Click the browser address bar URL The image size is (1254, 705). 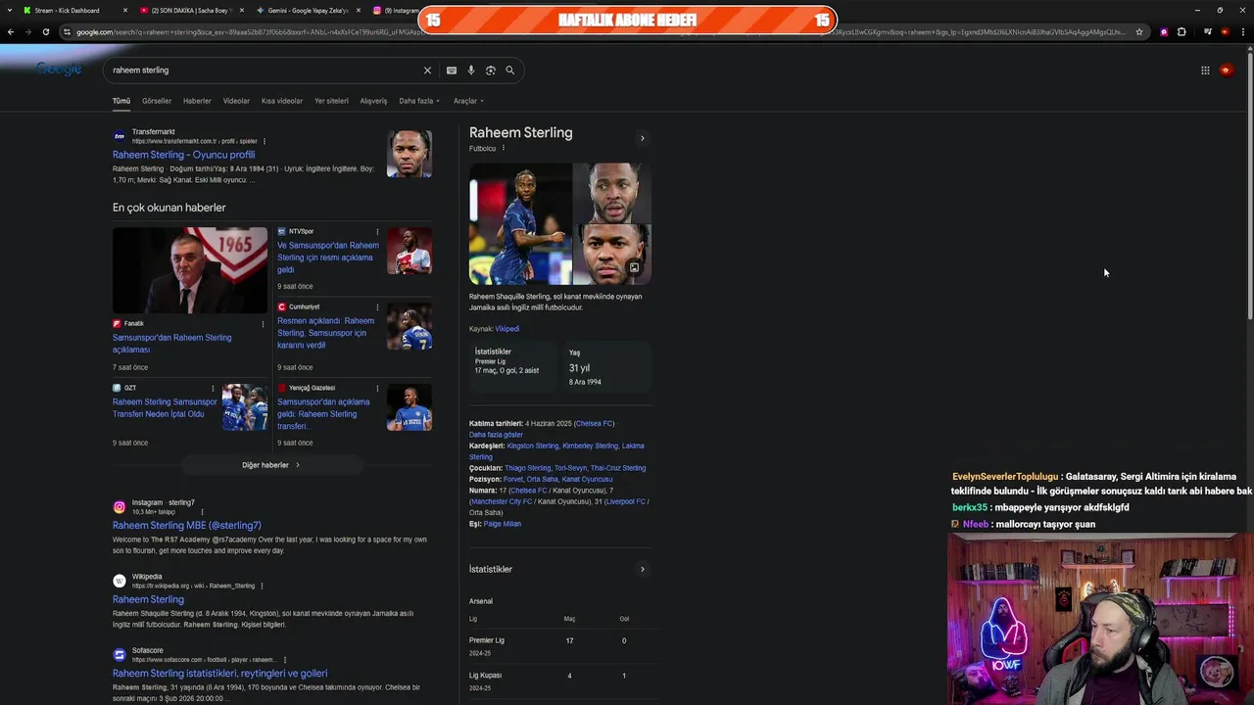click(598, 32)
